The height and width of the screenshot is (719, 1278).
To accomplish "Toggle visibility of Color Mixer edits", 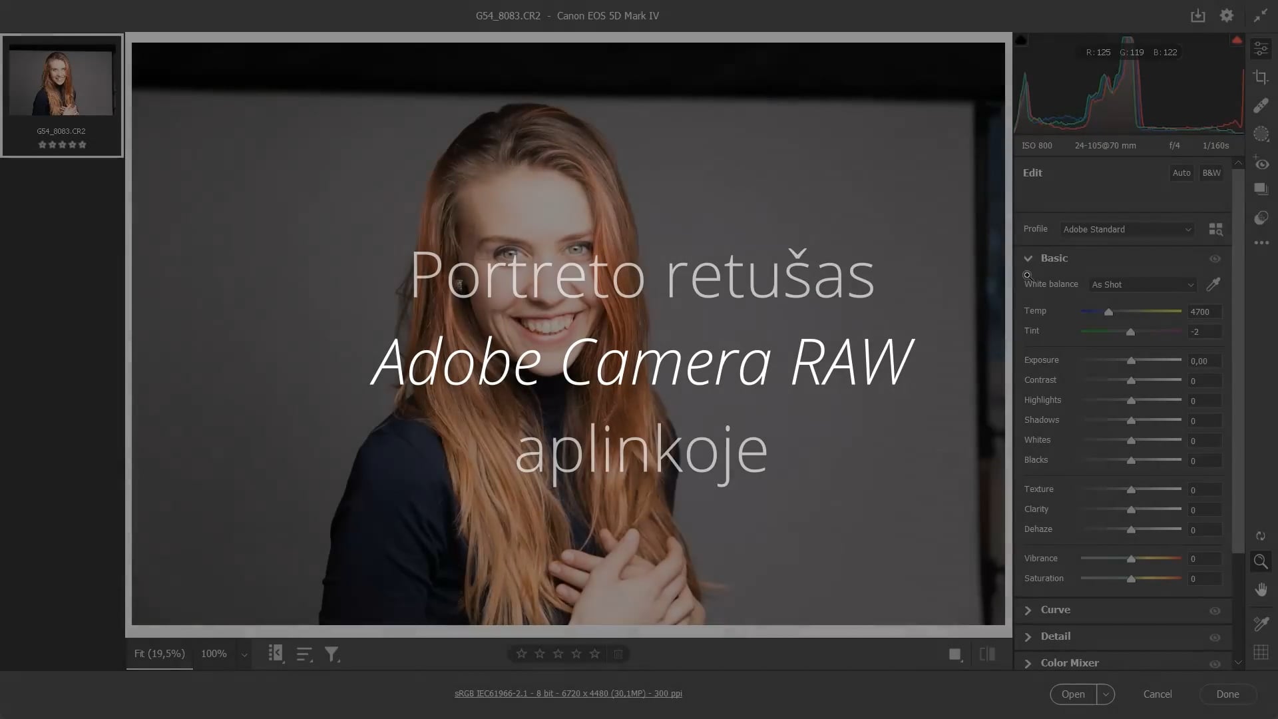I will click(x=1215, y=664).
